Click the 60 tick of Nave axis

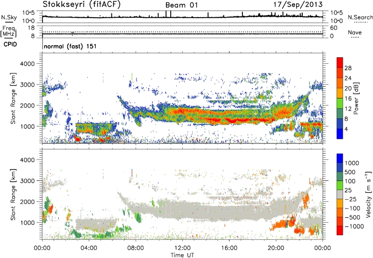click(x=333, y=28)
